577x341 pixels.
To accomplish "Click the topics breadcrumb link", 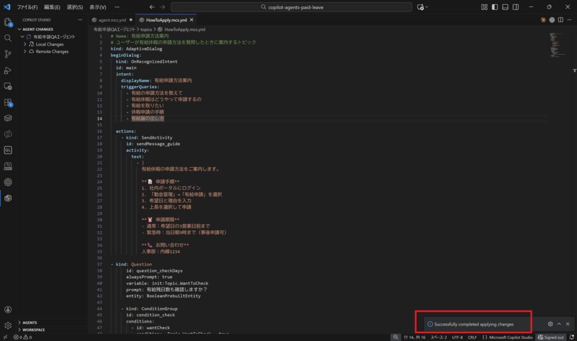I will (x=146, y=29).
